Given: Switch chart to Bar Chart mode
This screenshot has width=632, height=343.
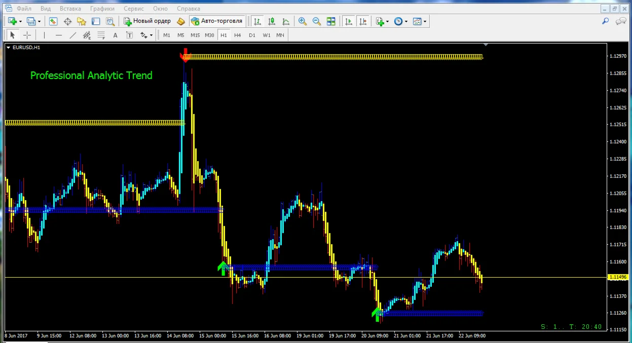Looking at the screenshot, I should coord(257,21).
